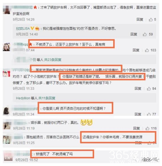Open avatar beside 9月28日 11:25 comment
This screenshot has width=162, height=166.
coord(7,140)
